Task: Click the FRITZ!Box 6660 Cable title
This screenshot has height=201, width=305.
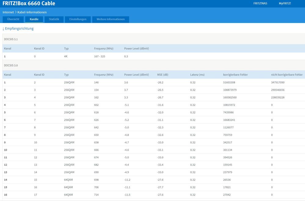Action: 29,3
